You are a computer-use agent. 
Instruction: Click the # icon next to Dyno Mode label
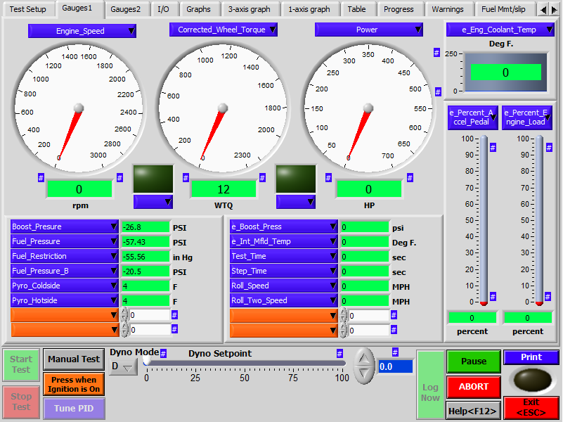[x=163, y=353]
